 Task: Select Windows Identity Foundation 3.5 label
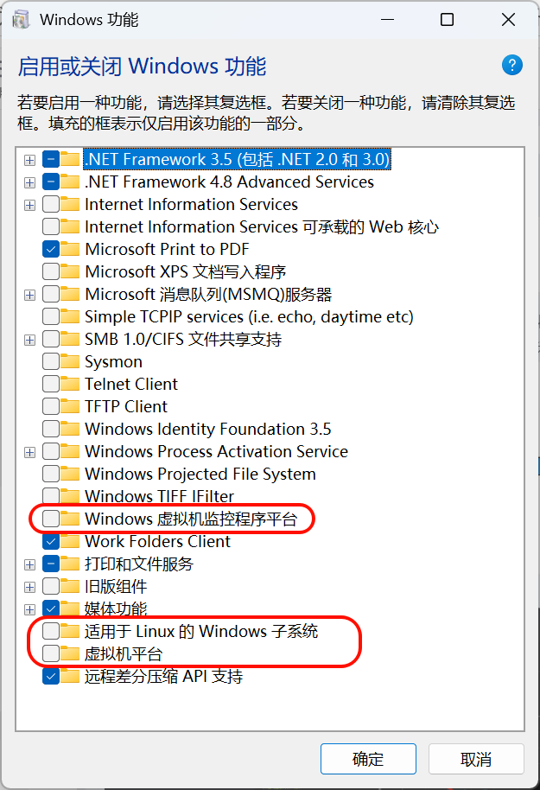(x=208, y=429)
